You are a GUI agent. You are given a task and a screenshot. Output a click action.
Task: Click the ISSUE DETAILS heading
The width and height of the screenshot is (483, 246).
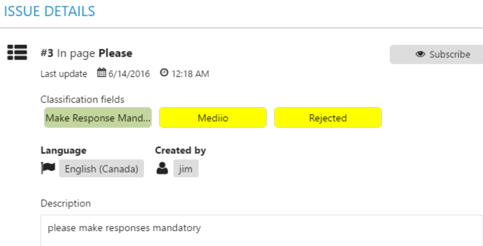49,11
